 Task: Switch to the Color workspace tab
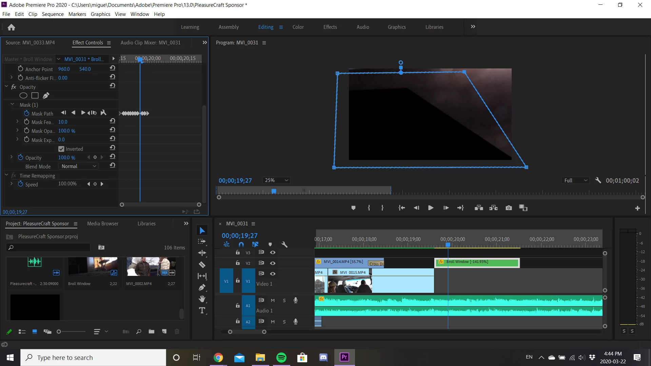click(x=298, y=27)
